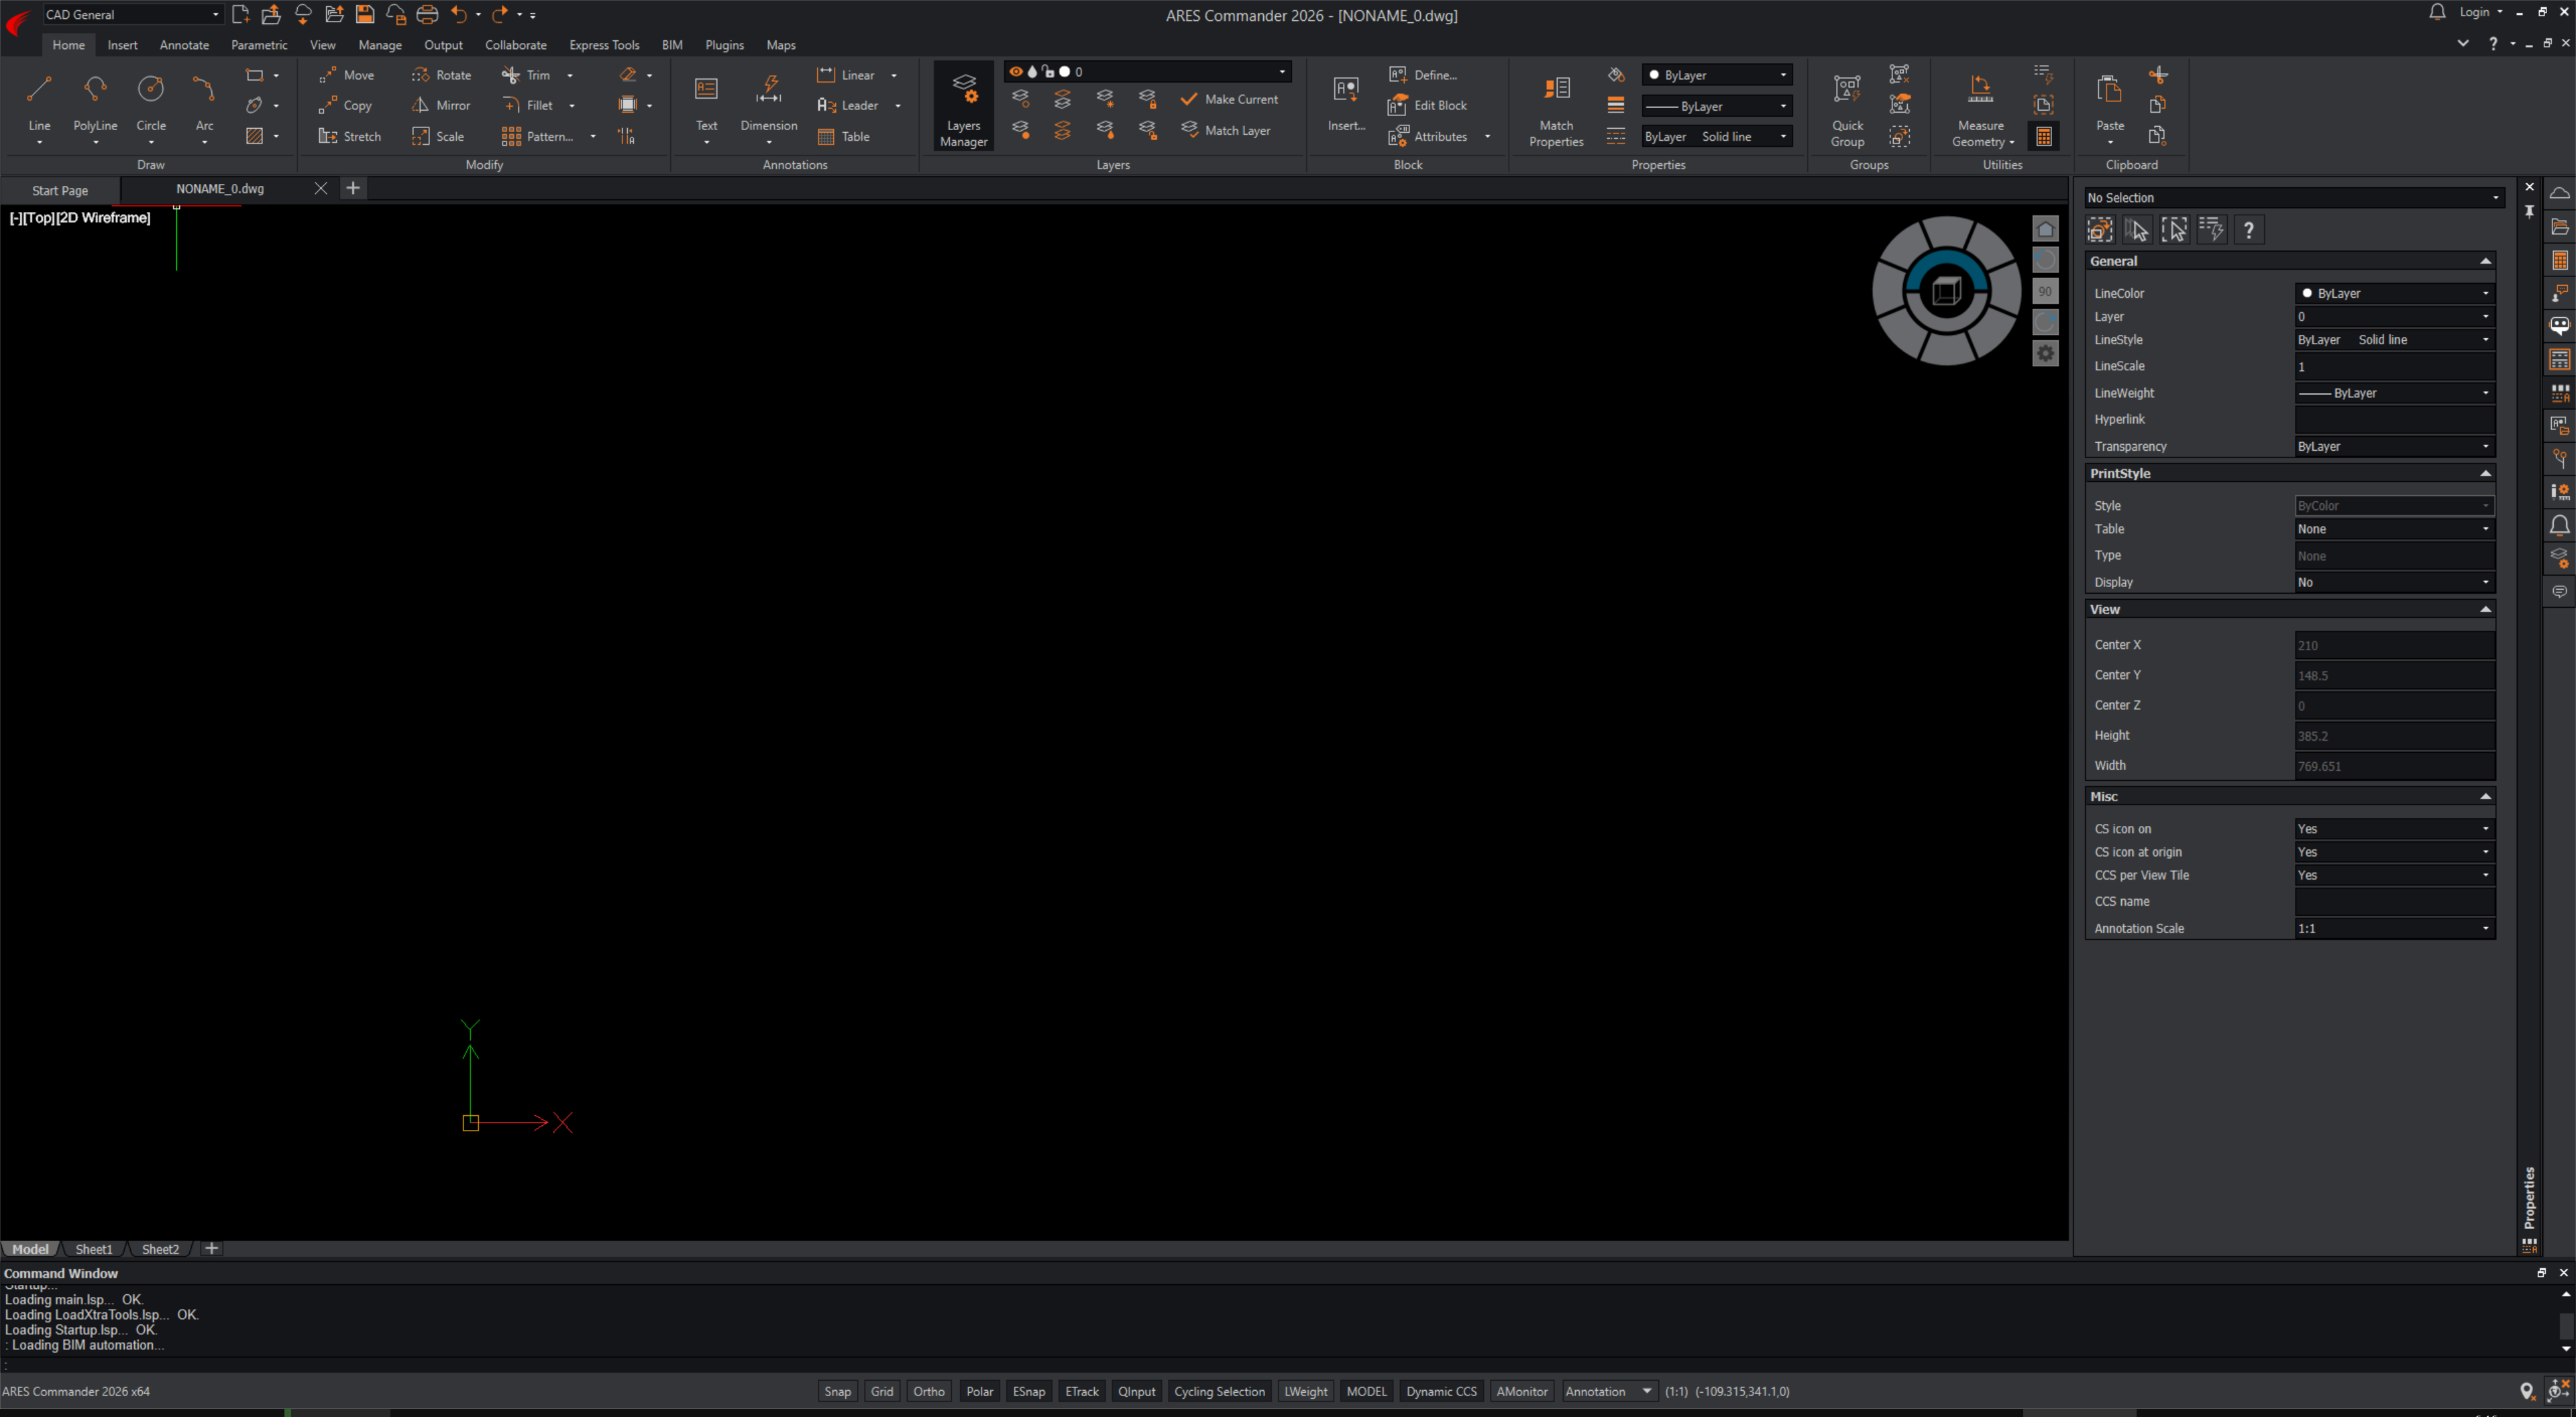The height and width of the screenshot is (1417, 2576).
Task: Open the Annotate ribbon tab
Action: click(184, 45)
